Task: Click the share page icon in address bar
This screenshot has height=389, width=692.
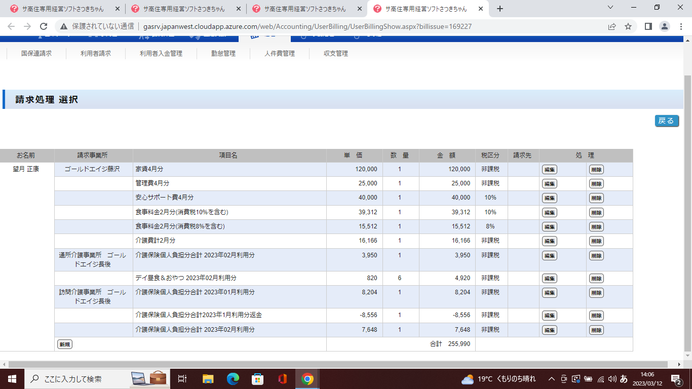Action: [612, 26]
